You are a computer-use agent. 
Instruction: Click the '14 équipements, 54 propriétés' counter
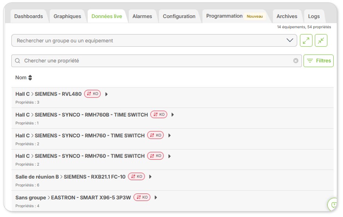[x=304, y=27]
